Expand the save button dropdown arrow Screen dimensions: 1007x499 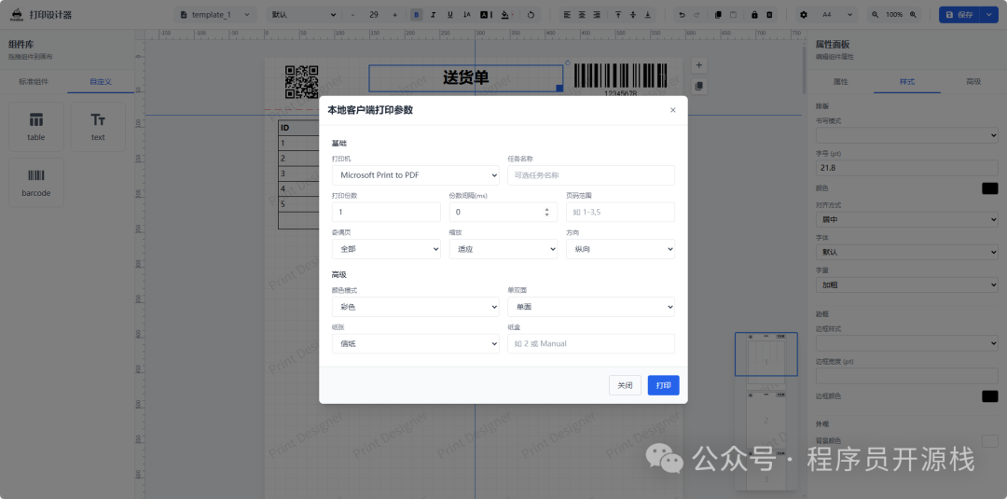(988, 14)
